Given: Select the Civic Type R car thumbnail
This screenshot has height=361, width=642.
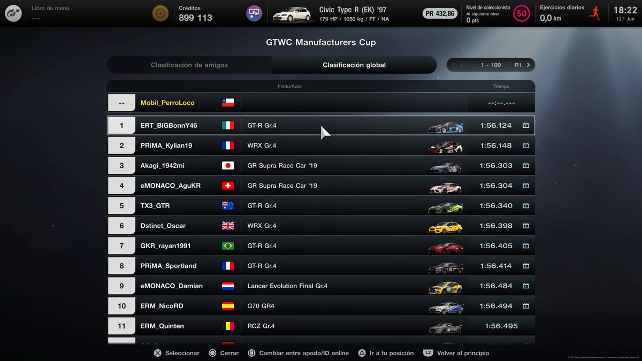Looking at the screenshot, I should [292, 13].
